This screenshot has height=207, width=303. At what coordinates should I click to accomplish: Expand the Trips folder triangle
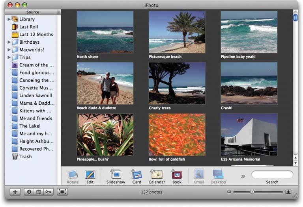pyautogui.click(x=9, y=57)
